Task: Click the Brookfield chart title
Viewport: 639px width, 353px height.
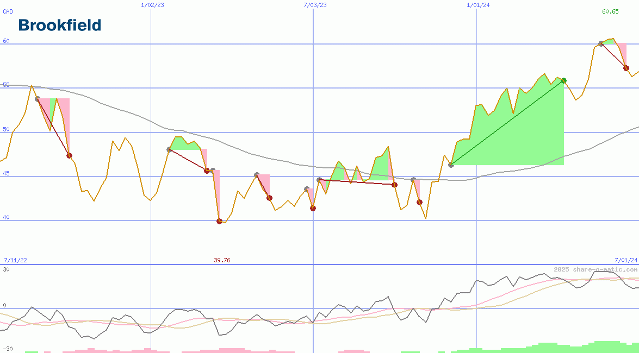Action: click(x=60, y=25)
